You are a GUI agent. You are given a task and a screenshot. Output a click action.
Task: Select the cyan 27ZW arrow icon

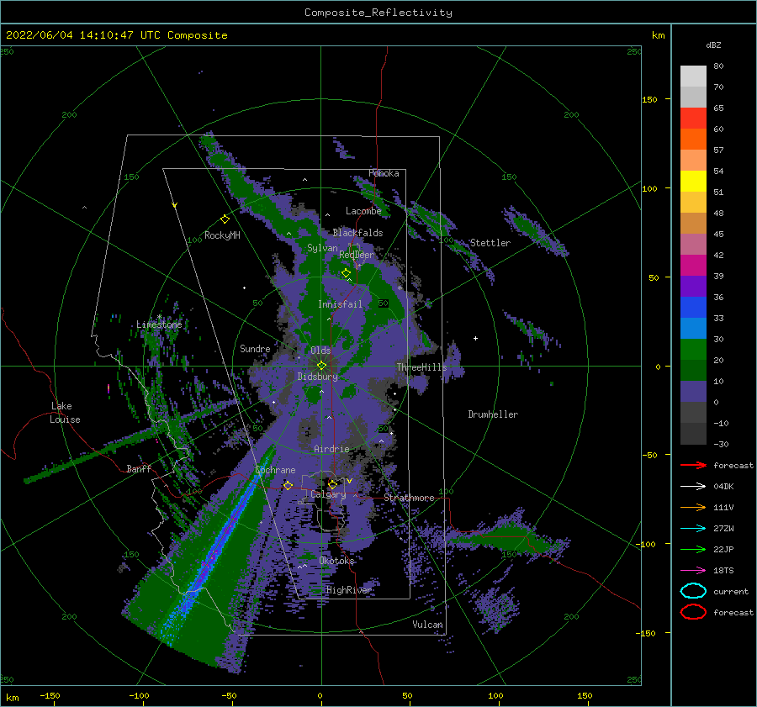tap(693, 529)
